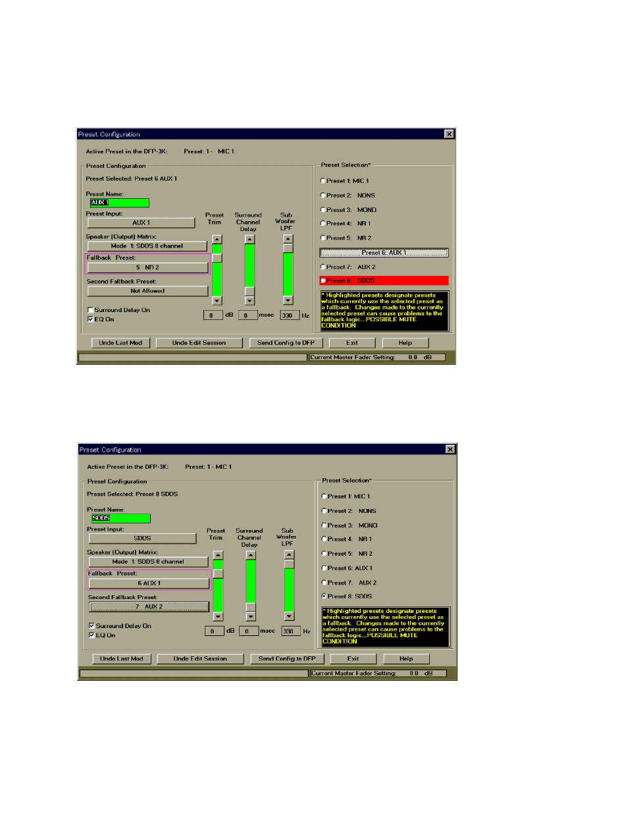Click Help button in upper window

click(405, 343)
